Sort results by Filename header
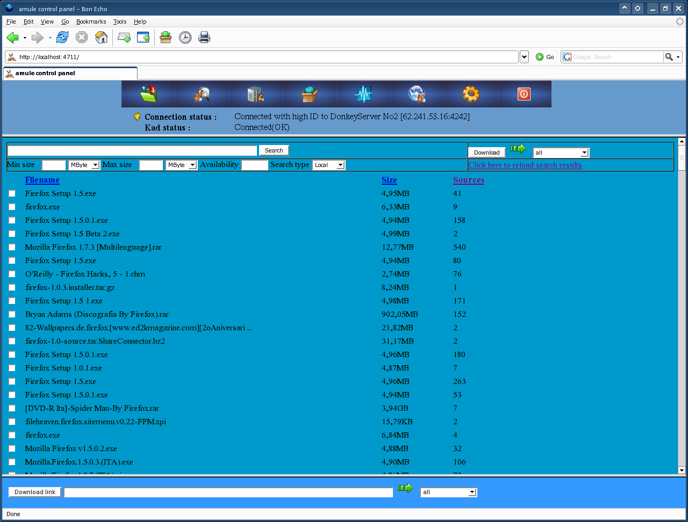The height and width of the screenshot is (522, 688). point(42,180)
